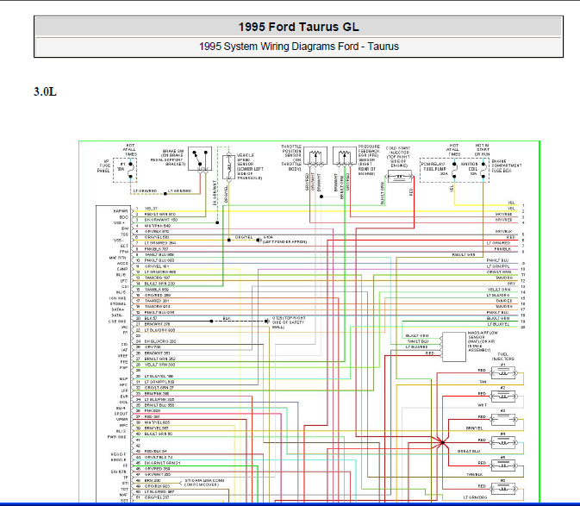This screenshot has height=506, width=580.
Task: Click the pressure feedback EGR sensor symbol
Action: [345, 156]
